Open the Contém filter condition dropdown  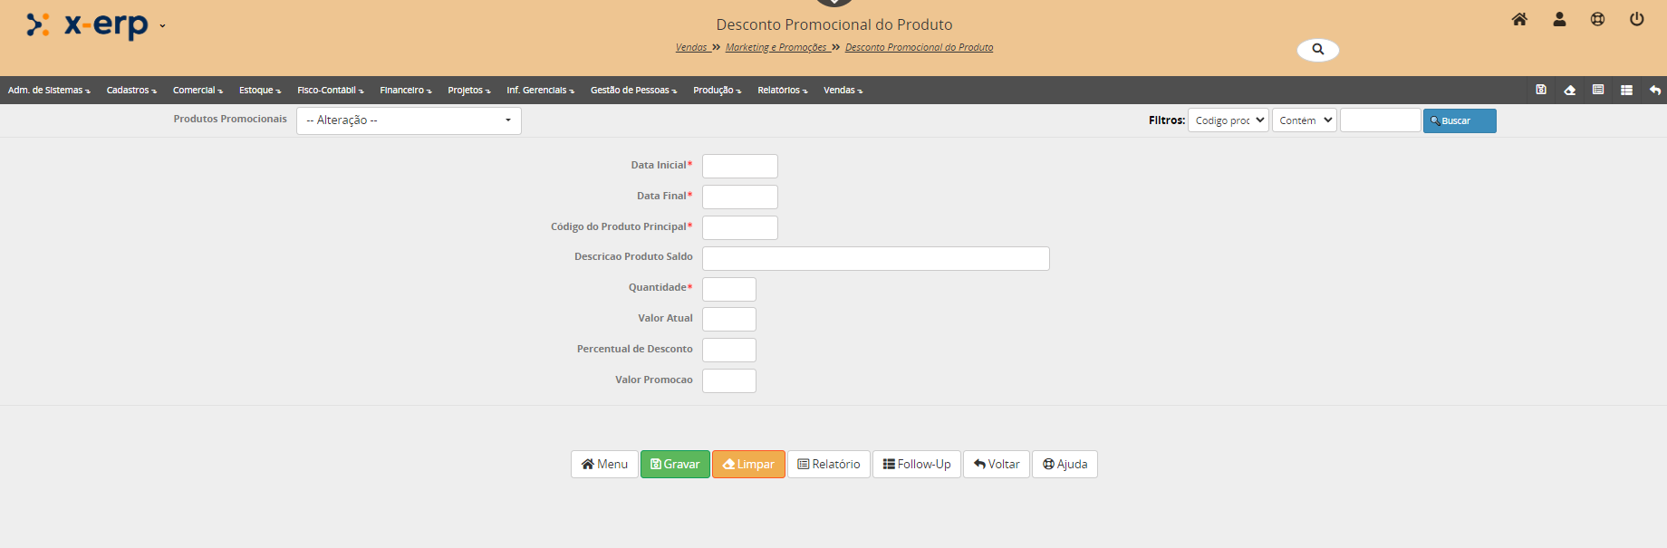point(1304,120)
